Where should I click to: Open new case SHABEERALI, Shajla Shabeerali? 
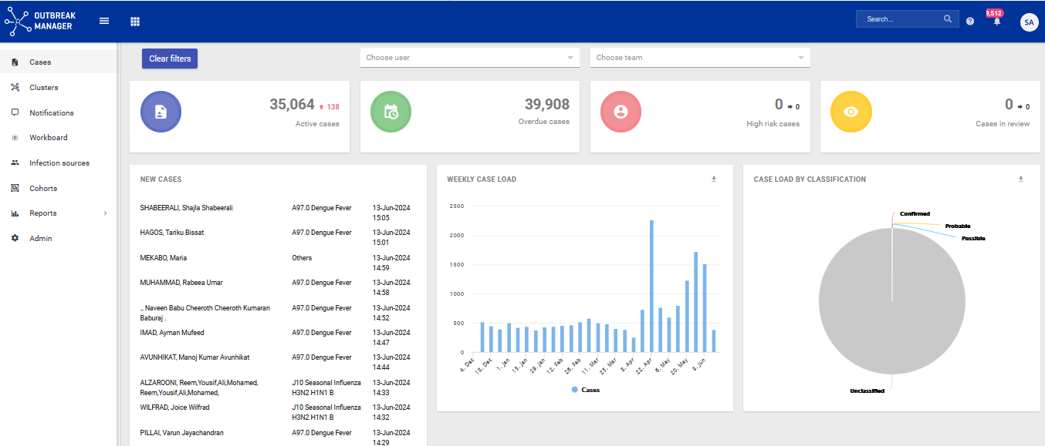click(186, 208)
